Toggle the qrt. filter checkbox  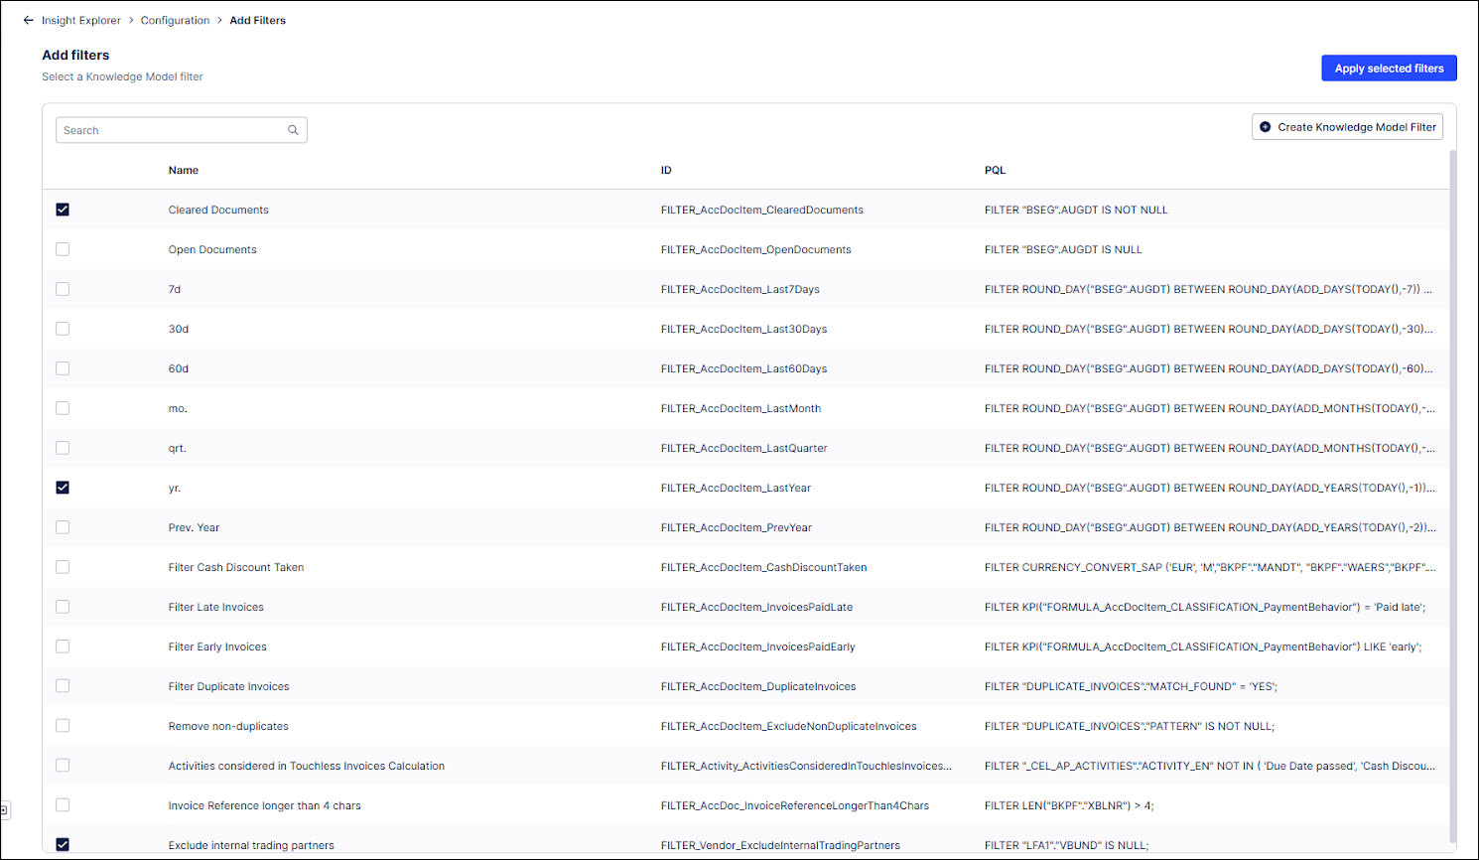pyautogui.click(x=63, y=448)
